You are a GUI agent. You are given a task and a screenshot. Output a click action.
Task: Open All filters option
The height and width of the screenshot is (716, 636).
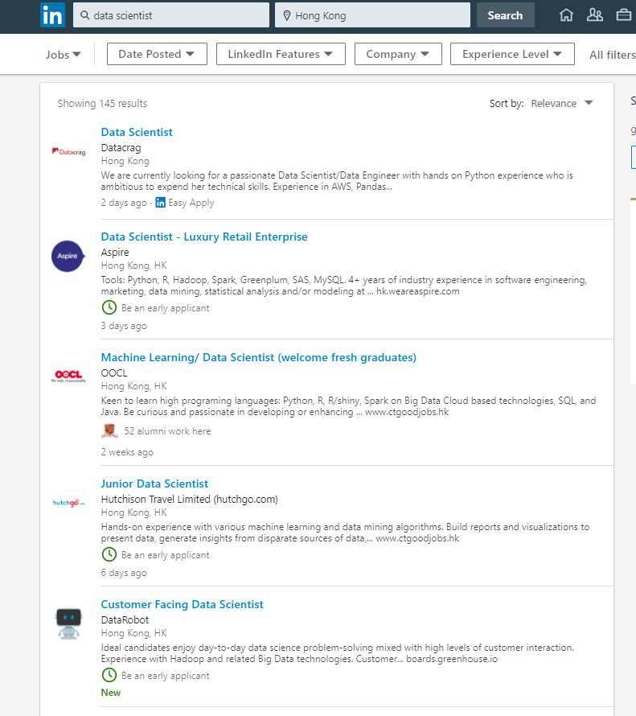[612, 55]
